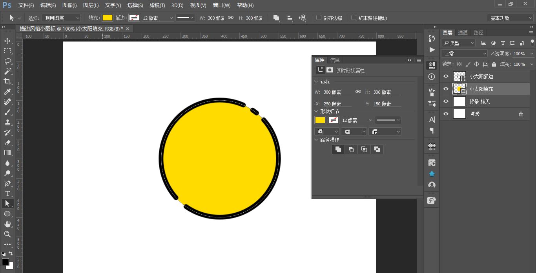536x273 pixels.
Task: Select the Eyedropper tool
Action: click(x=7, y=92)
